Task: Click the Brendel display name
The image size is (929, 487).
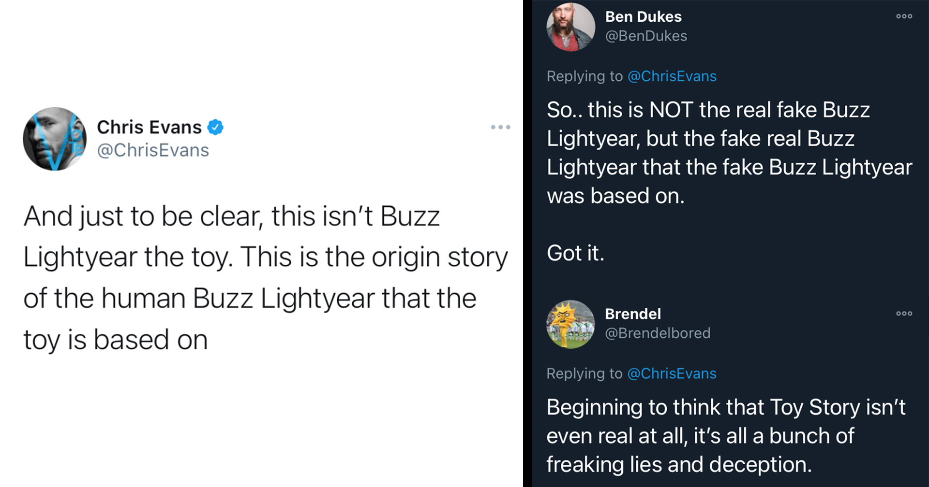Action: pos(633,314)
